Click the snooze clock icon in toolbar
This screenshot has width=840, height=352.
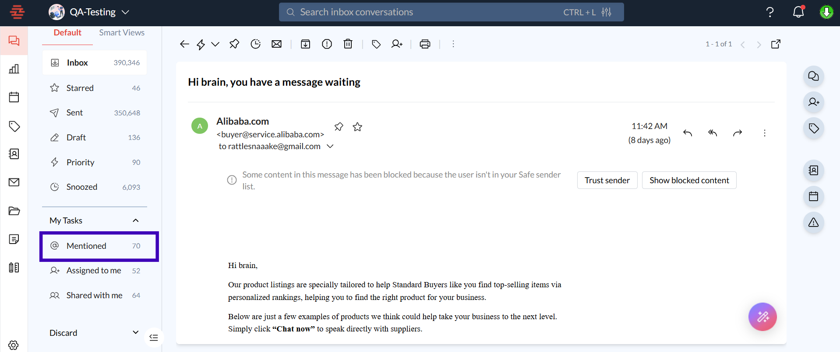tap(255, 44)
